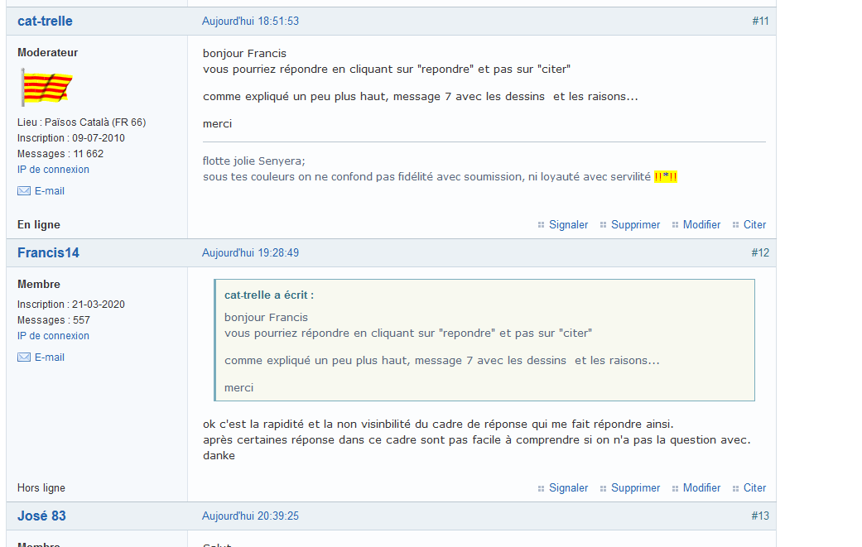The image size is (862, 547).
Task: Click 'Lieu : Països Català (FR 66)' line
Action: click(x=82, y=122)
